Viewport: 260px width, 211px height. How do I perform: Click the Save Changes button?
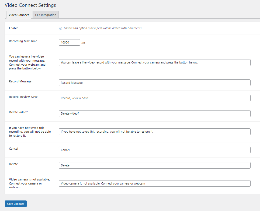click(x=15, y=204)
